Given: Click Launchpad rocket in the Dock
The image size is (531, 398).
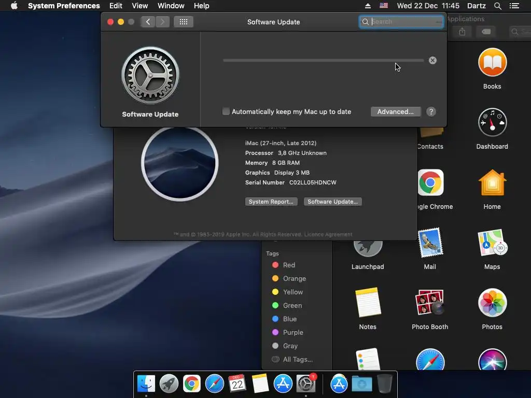Looking at the screenshot, I should pos(169,383).
